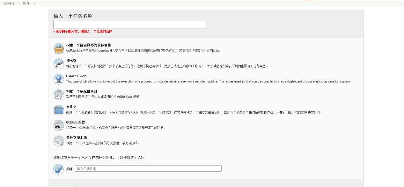Focus the task name input field
Screen dimensions: 404x187
(129, 25)
